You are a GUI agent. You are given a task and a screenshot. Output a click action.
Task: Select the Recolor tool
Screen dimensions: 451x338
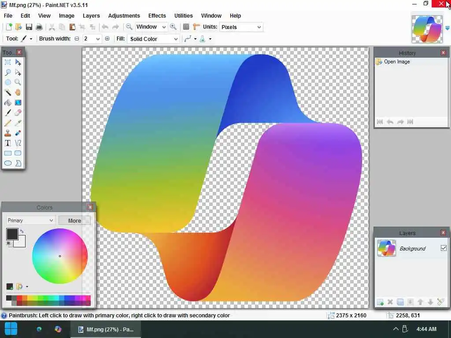pos(18,133)
